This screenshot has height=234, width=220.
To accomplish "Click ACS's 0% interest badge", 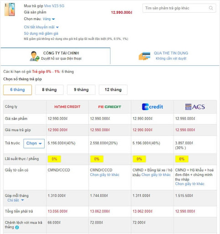I will pos(182,159).
